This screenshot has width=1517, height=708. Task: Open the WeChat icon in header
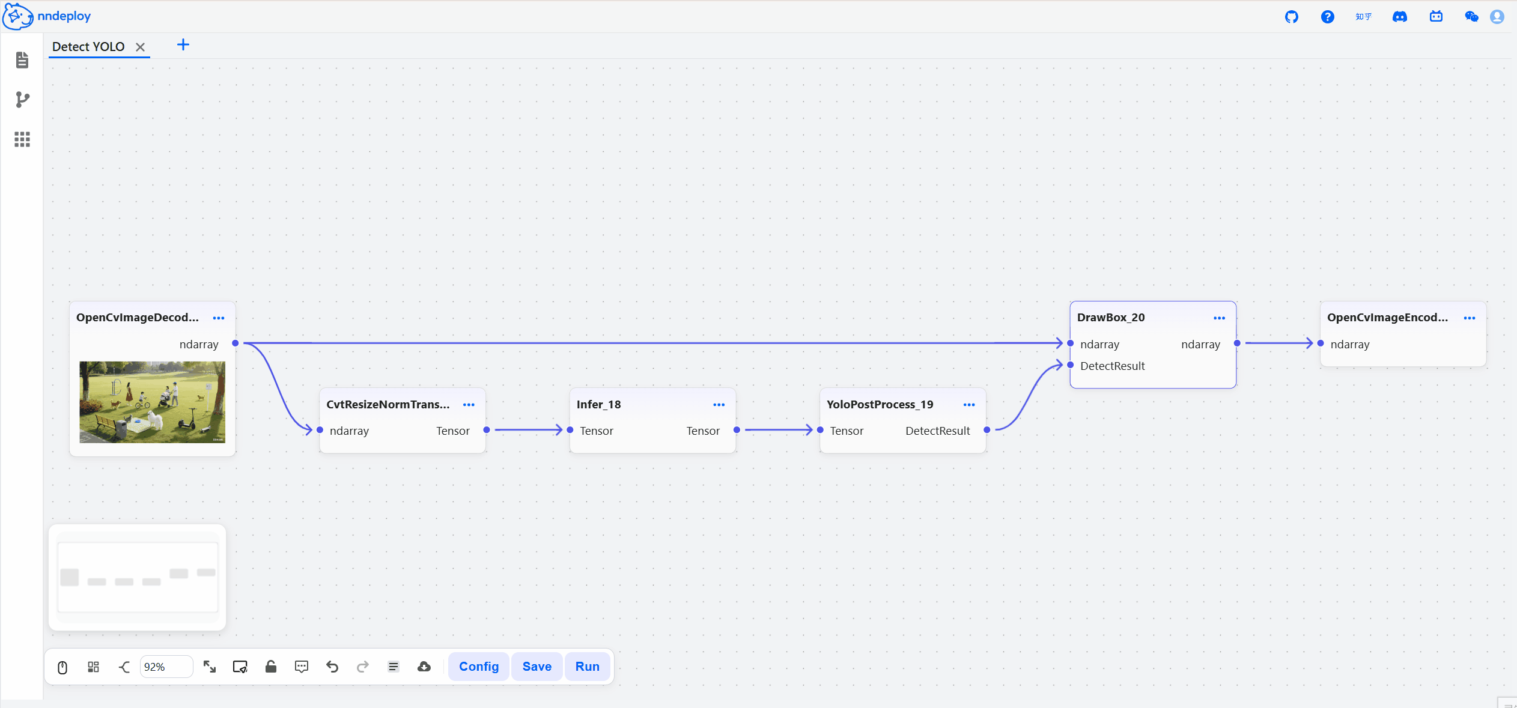[1471, 17]
